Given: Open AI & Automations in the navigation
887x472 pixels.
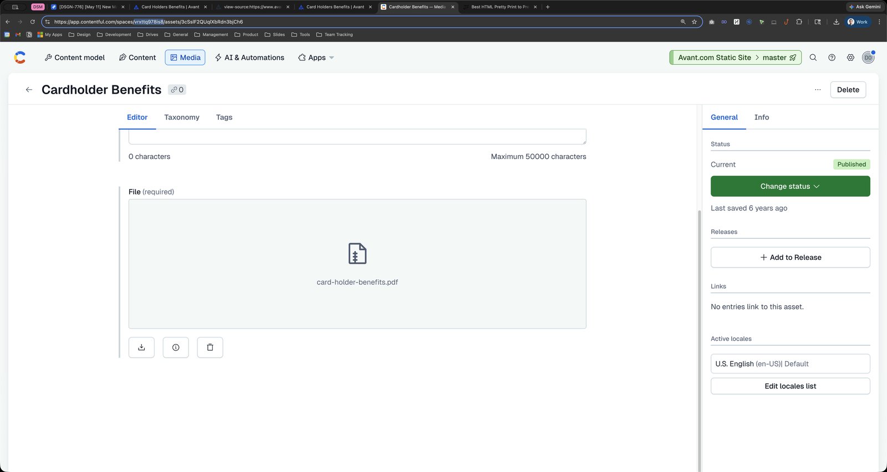Looking at the screenshot, I should pyautogui.click(x=249, y=58).
